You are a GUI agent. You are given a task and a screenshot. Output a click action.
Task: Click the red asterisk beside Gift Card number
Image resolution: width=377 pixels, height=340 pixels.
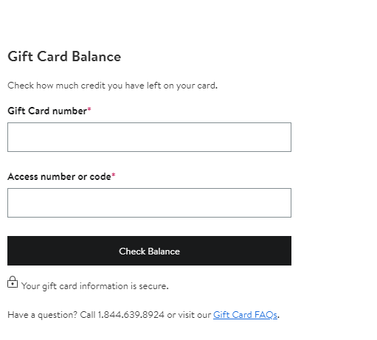89,109
